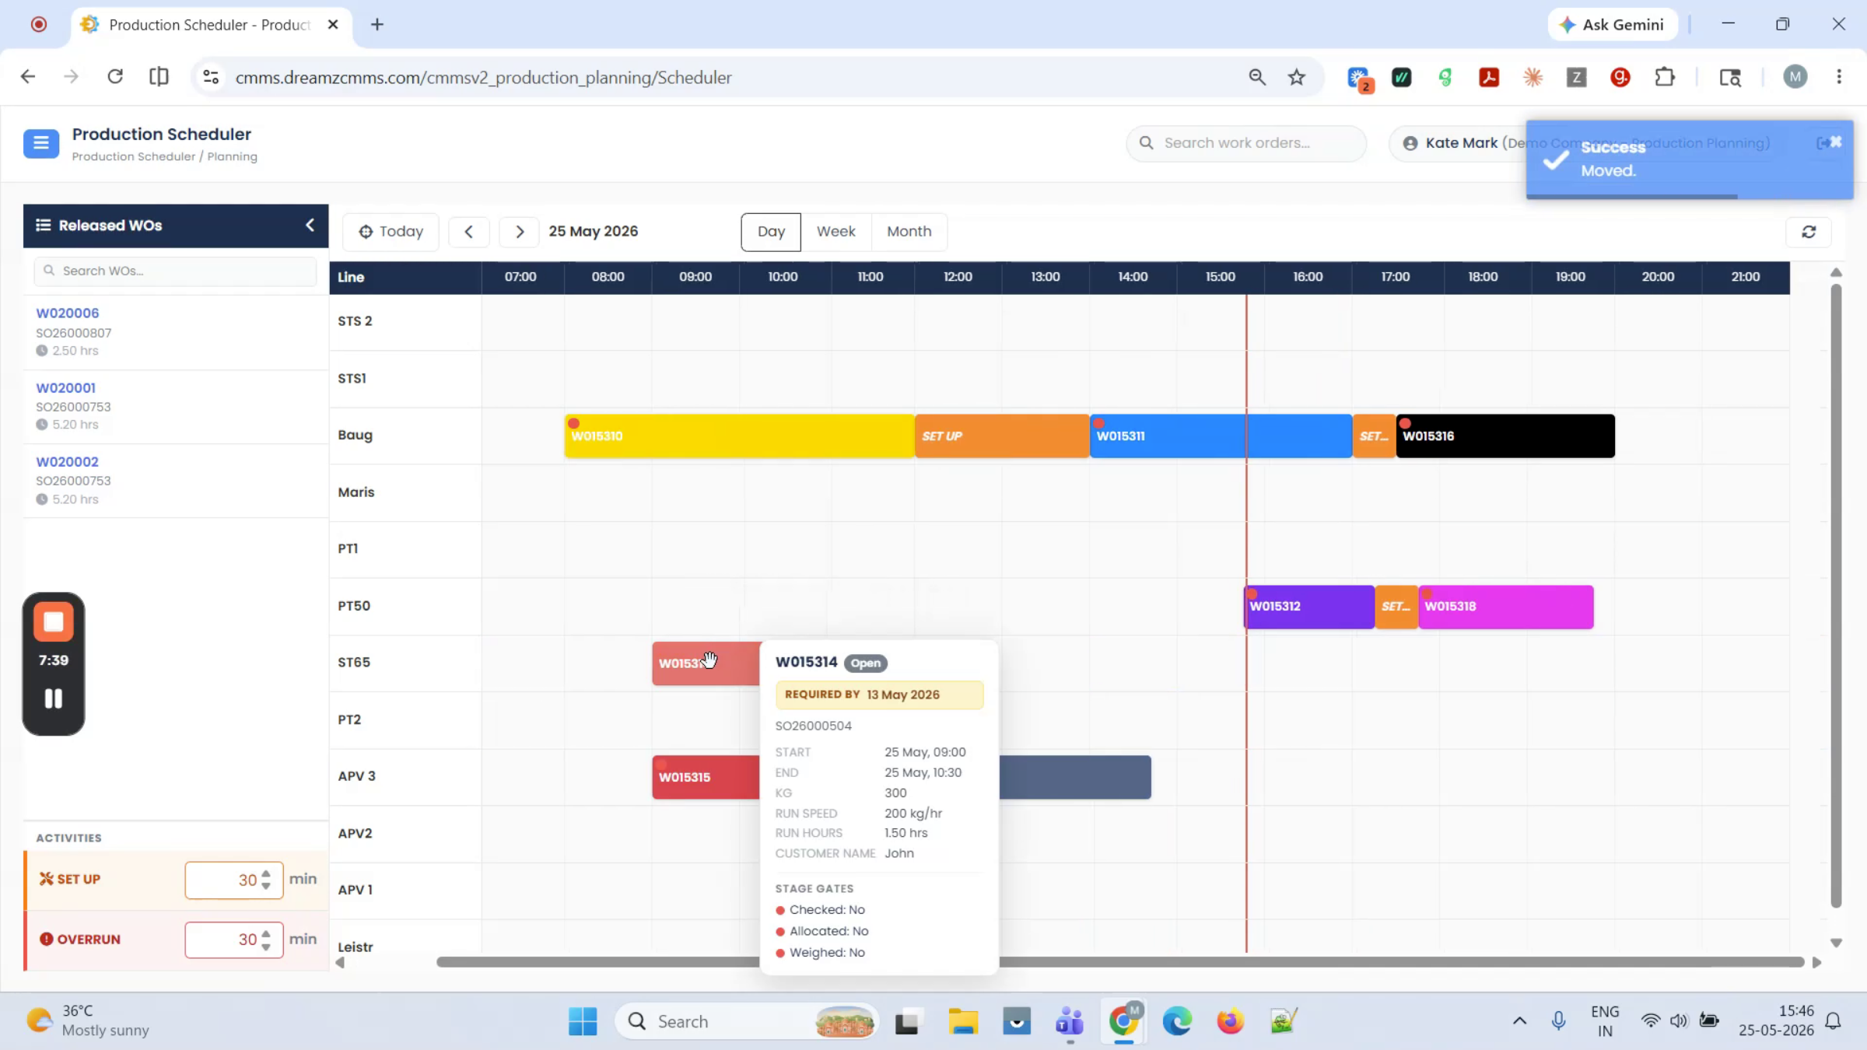Open work order W020006 in list
The height and width of the screenshot is (1050, 1867).
(68, 313)
